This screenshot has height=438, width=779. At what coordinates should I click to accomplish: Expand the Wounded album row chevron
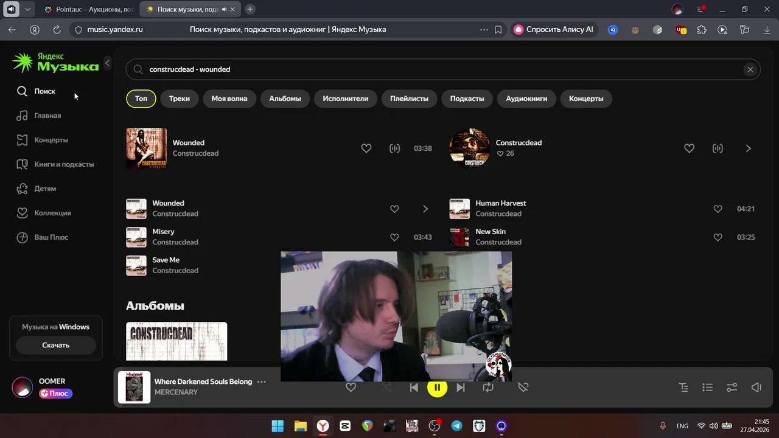tap(425, 209)
